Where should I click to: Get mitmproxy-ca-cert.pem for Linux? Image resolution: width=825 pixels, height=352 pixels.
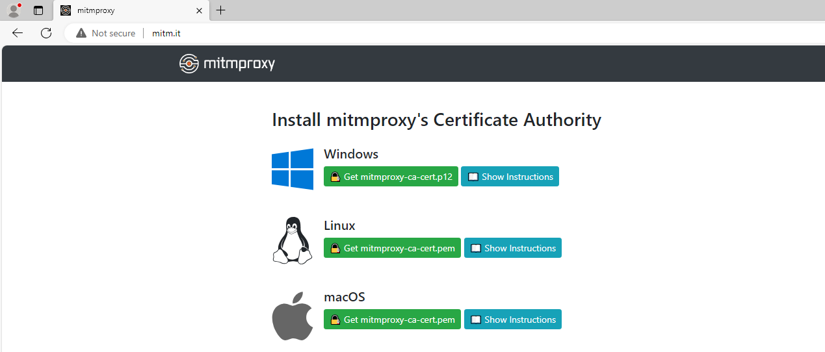click(393, 248)
